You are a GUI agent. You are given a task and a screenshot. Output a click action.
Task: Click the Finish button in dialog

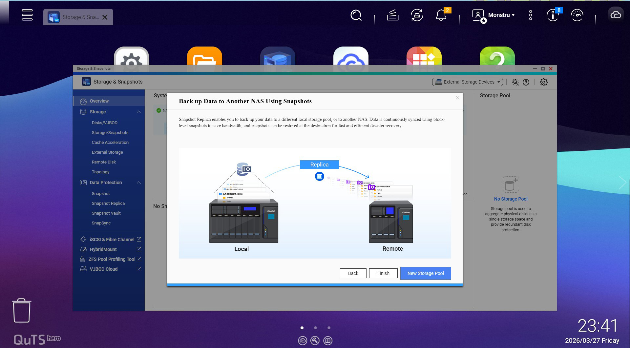coord(383,273)
